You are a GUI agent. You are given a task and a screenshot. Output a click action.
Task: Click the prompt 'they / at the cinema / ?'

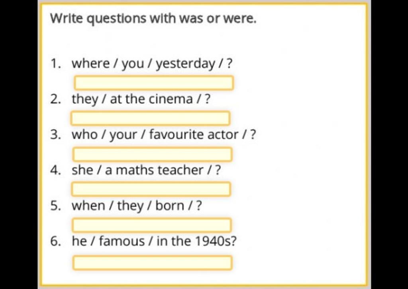141,99
